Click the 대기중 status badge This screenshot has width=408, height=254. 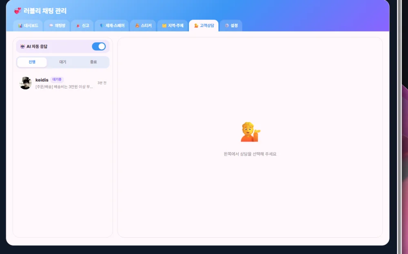[x=57, y=80]
